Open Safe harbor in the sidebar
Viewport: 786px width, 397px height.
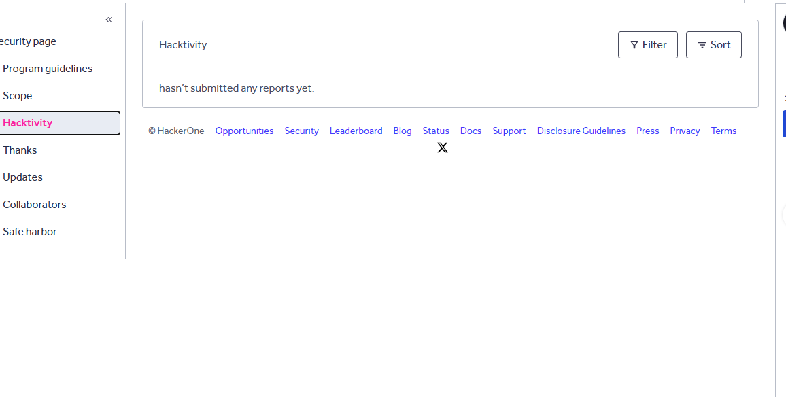click(30, 231)
